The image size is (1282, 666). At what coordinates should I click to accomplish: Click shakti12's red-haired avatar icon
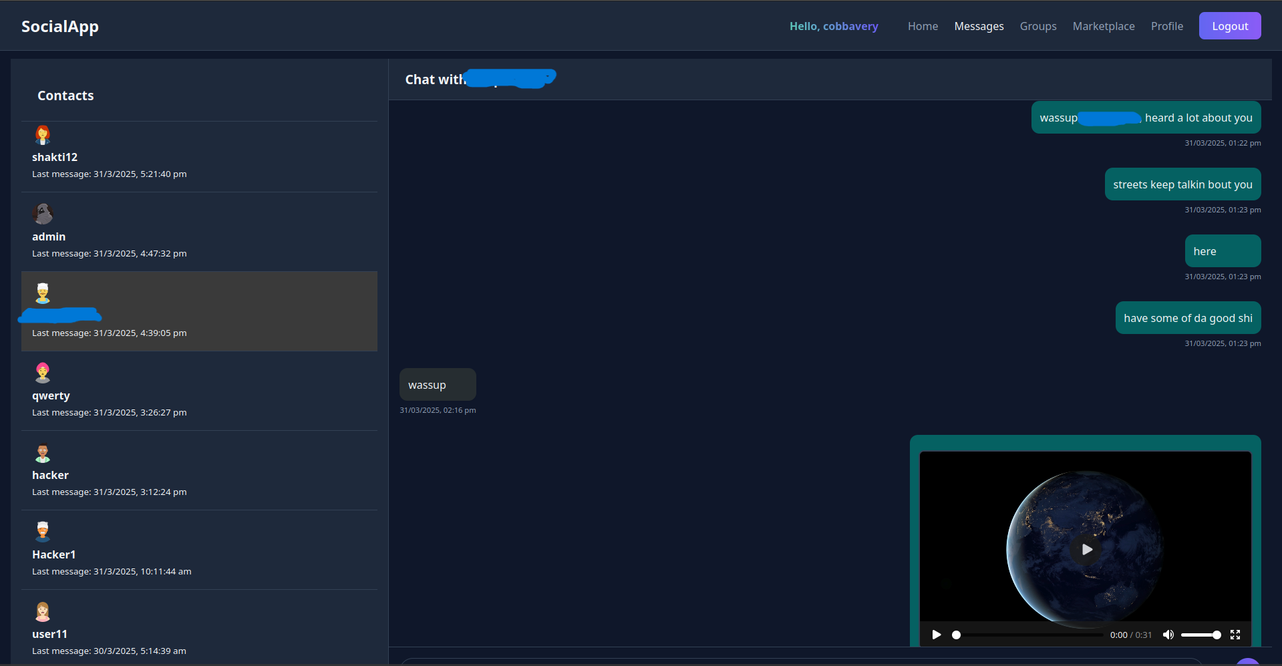pyautogui.click(x=43, y=136)
